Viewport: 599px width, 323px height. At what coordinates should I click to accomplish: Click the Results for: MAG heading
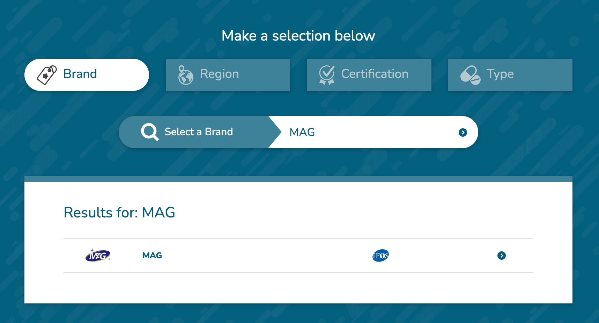119,213
